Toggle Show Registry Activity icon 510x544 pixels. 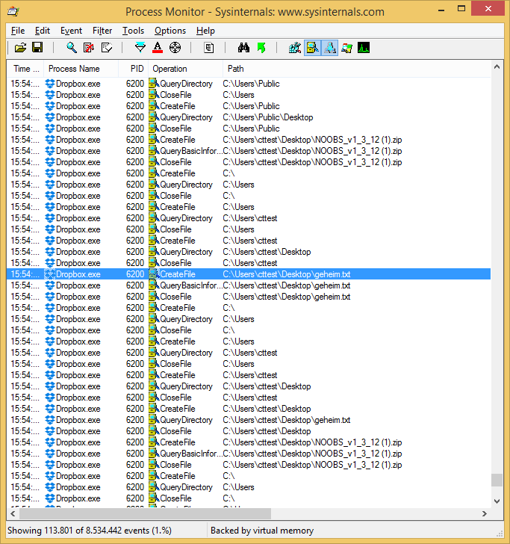(295, 48)
